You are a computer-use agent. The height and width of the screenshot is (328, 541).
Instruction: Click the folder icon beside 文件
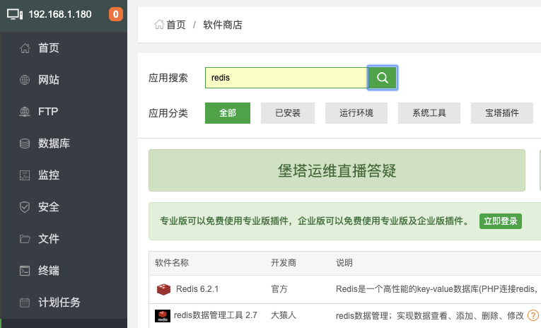tap(25, 239)
